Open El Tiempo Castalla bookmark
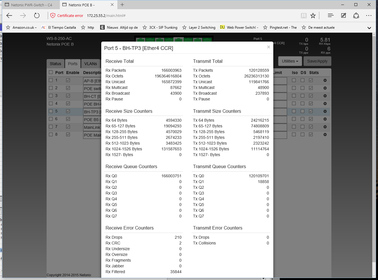This screenshot has height=280, width=378. tap(59, 28)
